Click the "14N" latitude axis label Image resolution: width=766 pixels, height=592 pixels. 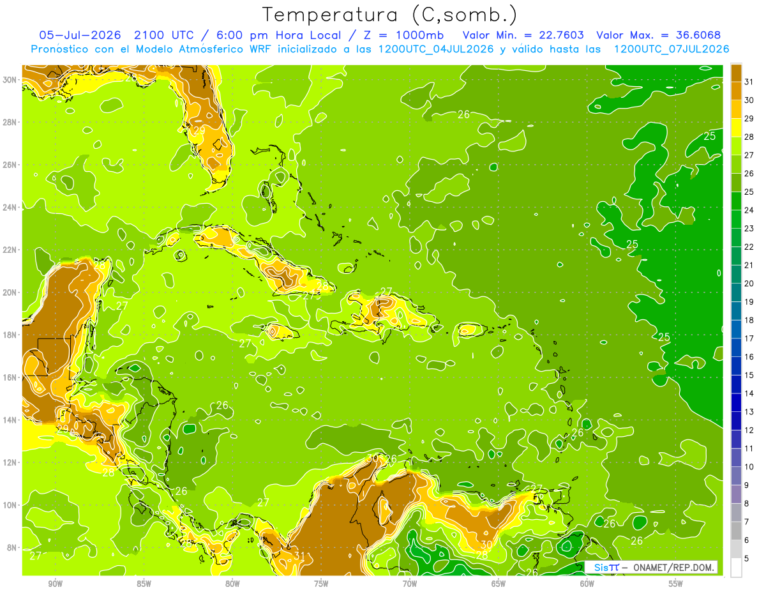[x=10, y=420]
